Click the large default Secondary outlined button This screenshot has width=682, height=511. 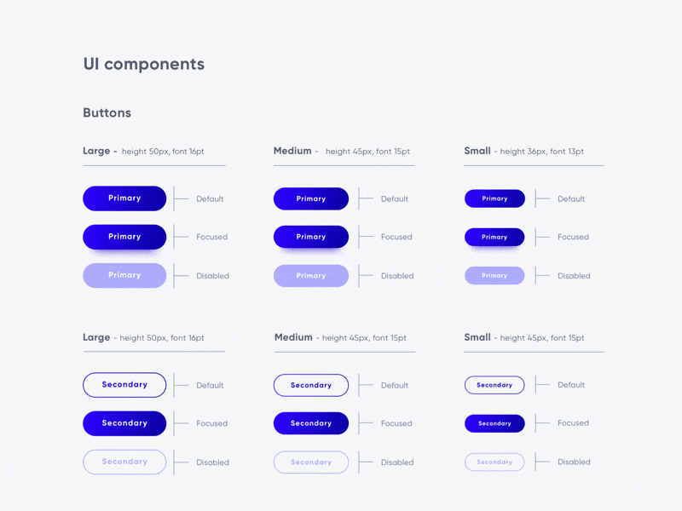[x=124, y=385]
